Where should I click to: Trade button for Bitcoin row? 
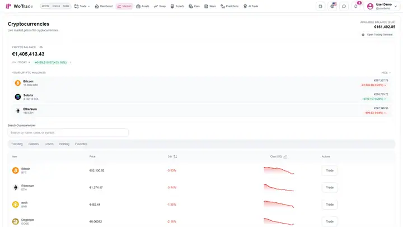330,170
